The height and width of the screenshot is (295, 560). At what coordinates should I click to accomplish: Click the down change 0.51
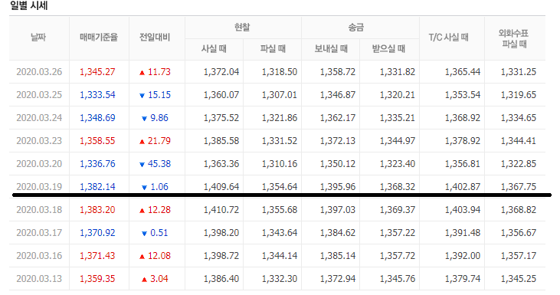click(x=155, y=232)
